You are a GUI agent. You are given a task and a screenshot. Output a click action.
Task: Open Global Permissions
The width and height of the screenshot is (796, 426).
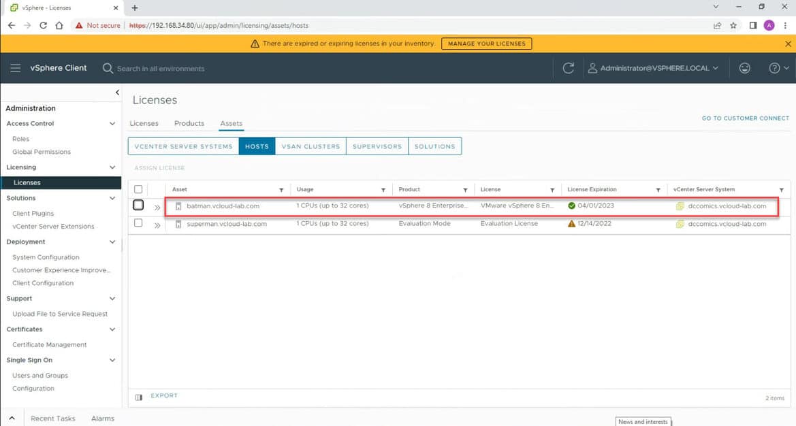pyautogui.click(x=42, y=152)
